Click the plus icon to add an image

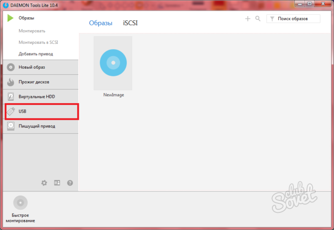click(x=248, y=19)
